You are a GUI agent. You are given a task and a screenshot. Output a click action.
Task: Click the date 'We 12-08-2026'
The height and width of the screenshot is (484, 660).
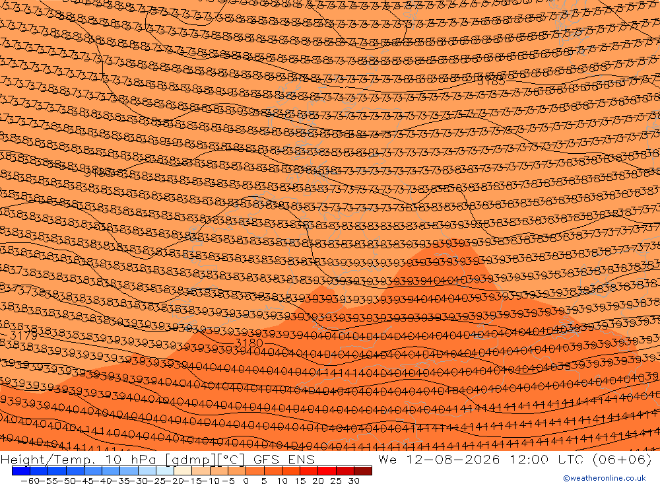[439, 459]
